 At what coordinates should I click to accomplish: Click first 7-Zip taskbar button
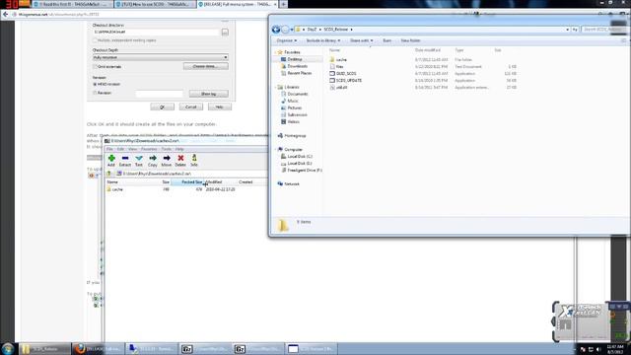pyautogui.click(x=204, y=348)
